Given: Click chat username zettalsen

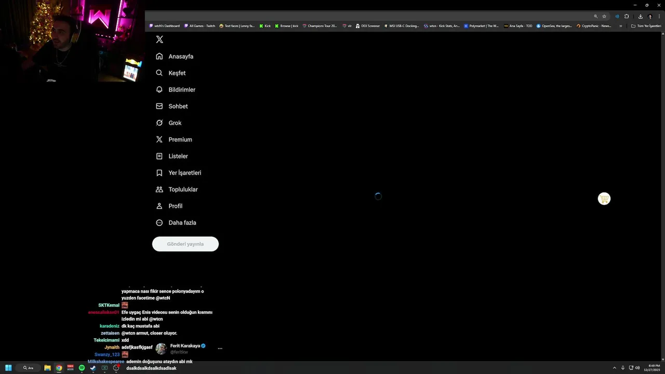Looking at the screenshot, I should coord(110,333).
